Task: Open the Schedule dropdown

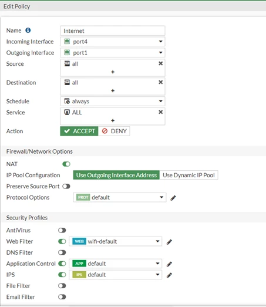Action: click(113, 101)
